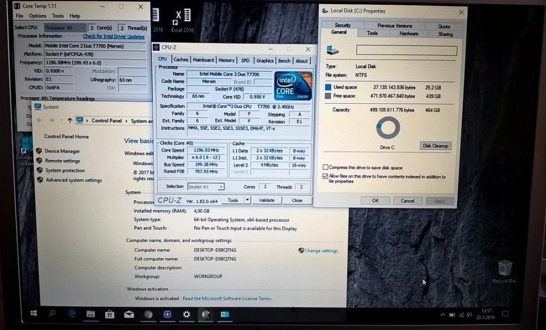Screen dimensions: 546x330
Task: Switch to the Bench tab in CPU-Z
Action: (284, 60)
